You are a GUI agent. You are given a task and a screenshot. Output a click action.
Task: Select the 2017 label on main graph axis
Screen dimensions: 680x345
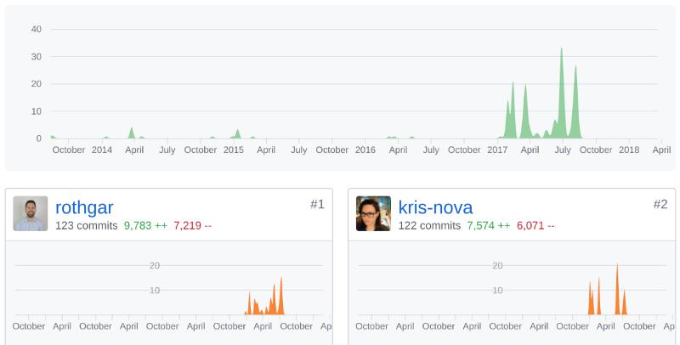pyautogui.click(x=497, y=150)
